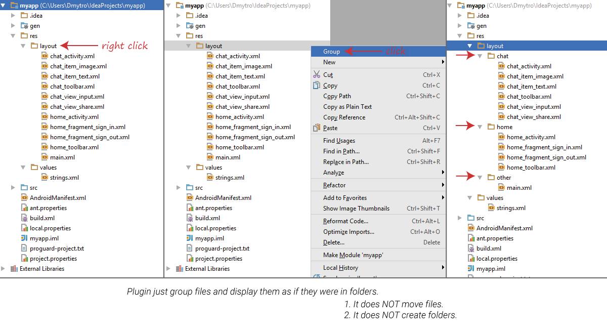
Task: Expand src folder arrow in middle panel
Action: [179, 188]
